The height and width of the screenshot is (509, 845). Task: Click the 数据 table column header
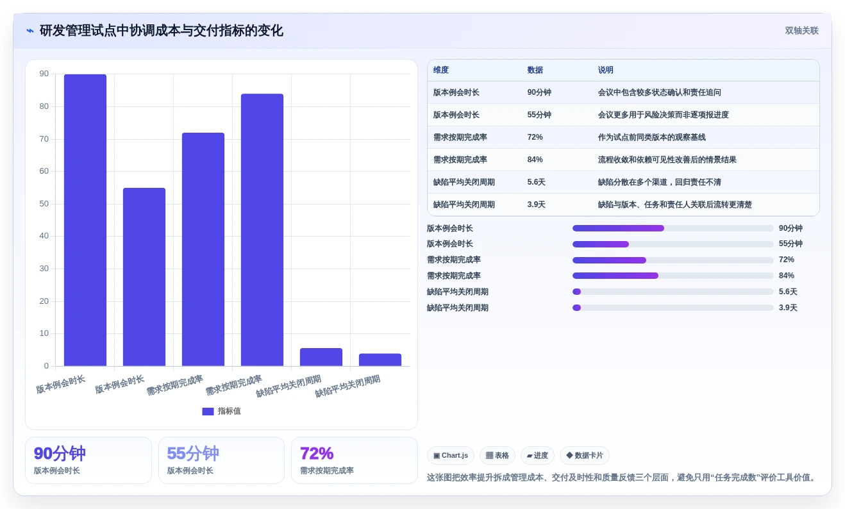click(535, 70)
